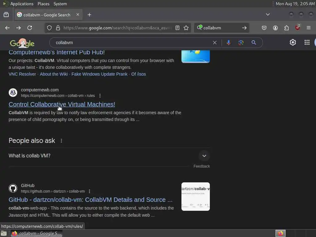Clear the Google search box text
Viewport: 316px width, 237px height.
[x=215, y=43]
